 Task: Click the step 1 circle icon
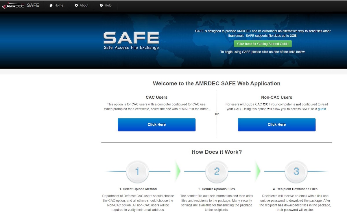(137, 172)
